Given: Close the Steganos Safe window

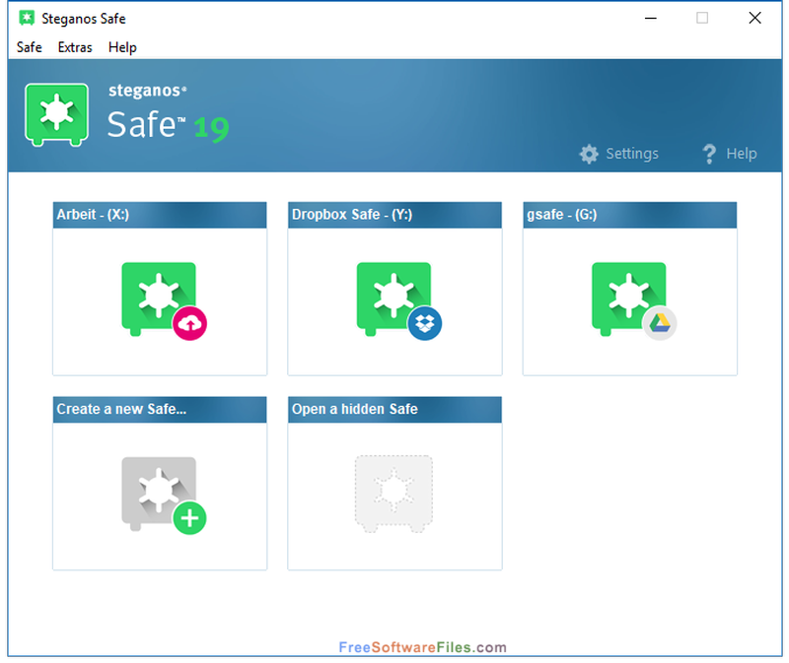Looking at the screenshot, I should [754, 18].
